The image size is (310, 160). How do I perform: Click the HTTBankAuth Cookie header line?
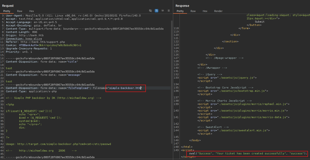44,45
